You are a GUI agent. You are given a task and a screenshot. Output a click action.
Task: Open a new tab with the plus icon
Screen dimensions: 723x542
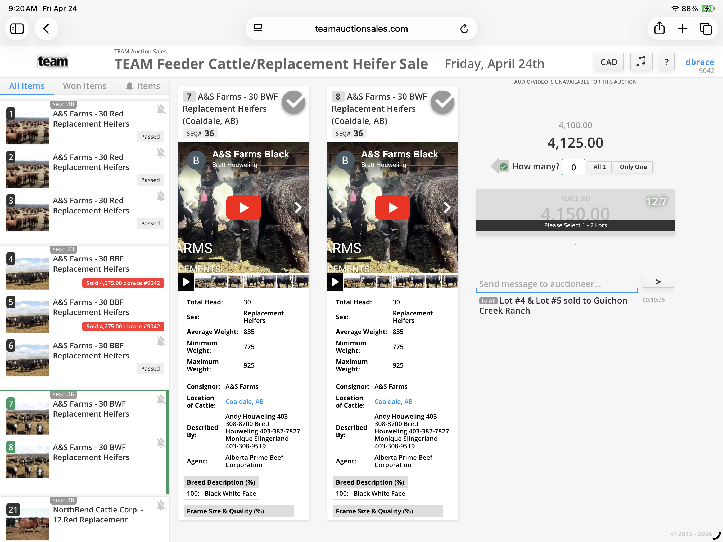click(x=683, y=29)
